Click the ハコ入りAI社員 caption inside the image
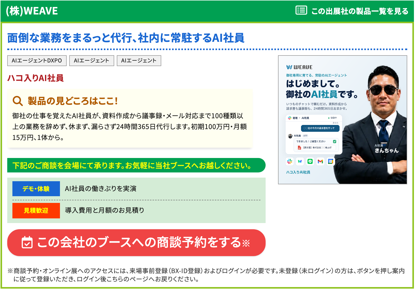The image size is (416, 301). (x=298, y=172)
